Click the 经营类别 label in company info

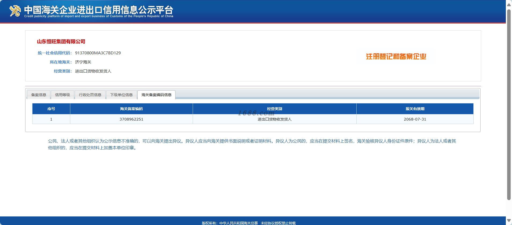[x=63, y=71]
